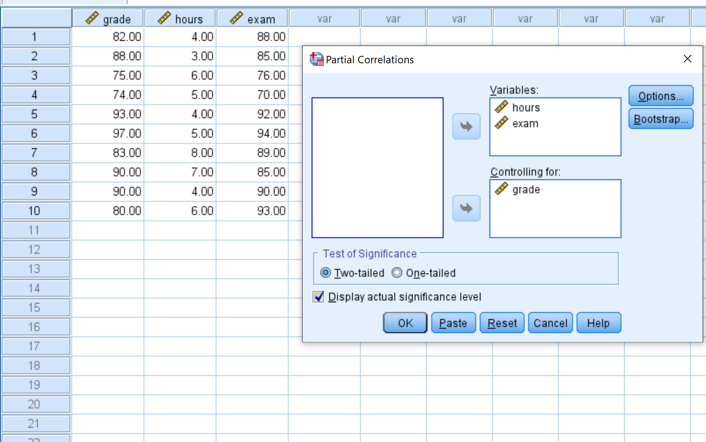Uncheck Display actual significance level
Screen dimensions: 706x442
(x=318, y=297)
